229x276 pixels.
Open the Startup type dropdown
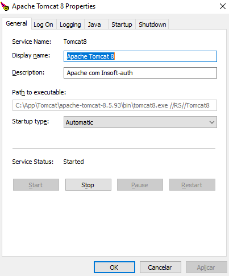pos(140,122)
